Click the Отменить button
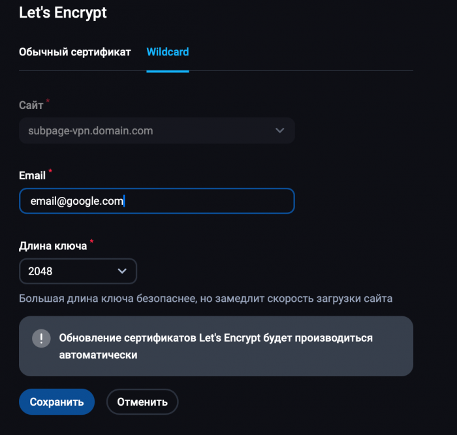Viewport: 457px width, 435px height. pos(142,402)
